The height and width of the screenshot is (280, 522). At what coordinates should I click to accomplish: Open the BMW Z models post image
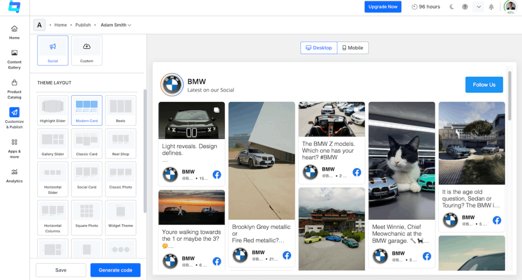point(331,119)
